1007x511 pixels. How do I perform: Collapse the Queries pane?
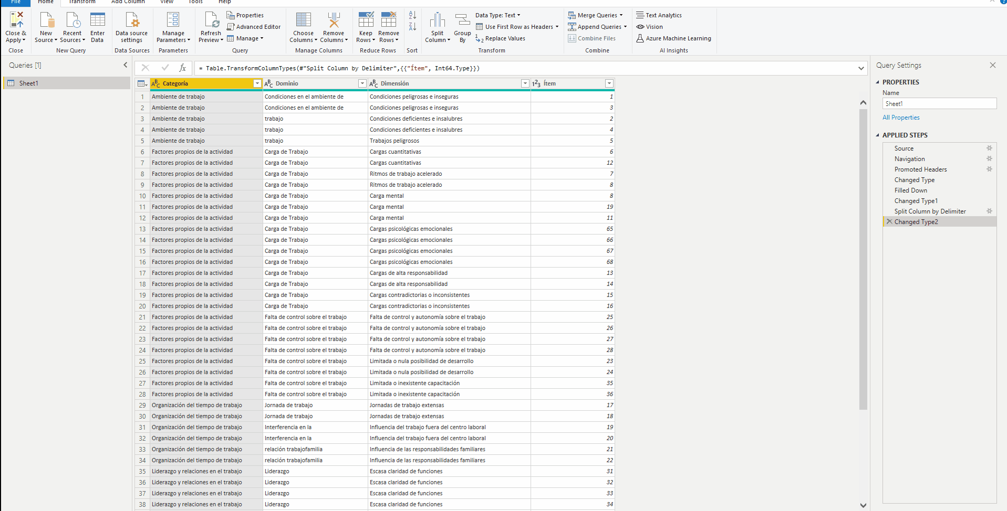(x=125, y=65)
